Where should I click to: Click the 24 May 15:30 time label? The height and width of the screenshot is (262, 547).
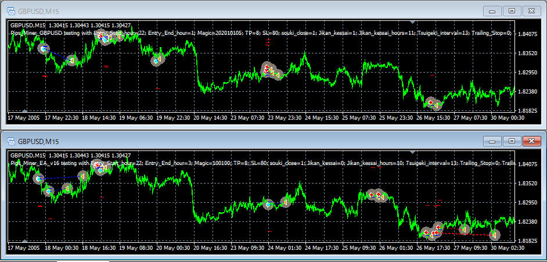click(x=323, y=118)
